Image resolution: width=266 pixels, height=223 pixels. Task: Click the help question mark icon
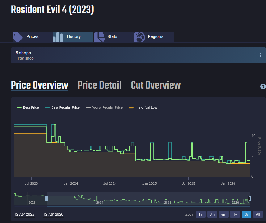[x=263, y=86]
